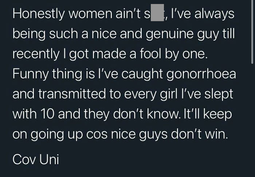This screenshot has width=255, height=177.
Task: Click the gray censored box in first line
Action: 157,13
